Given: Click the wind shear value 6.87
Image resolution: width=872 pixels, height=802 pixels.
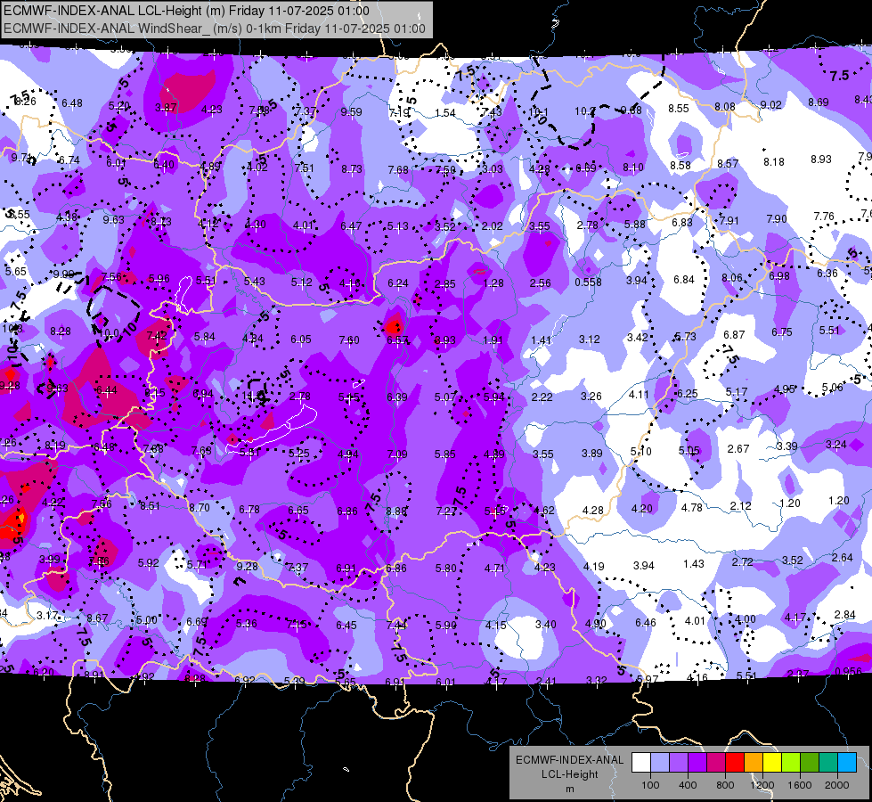Looking at the screenshot, I should coord(734,334).
